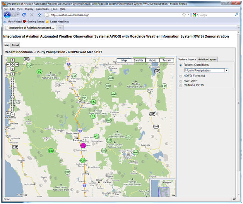Click the 0.1 precipitation station marker
This screenshot has height=204, width=243.
(93, 116)
